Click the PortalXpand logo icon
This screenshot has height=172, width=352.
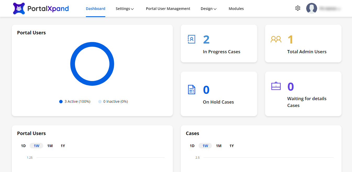click(19, 9)
